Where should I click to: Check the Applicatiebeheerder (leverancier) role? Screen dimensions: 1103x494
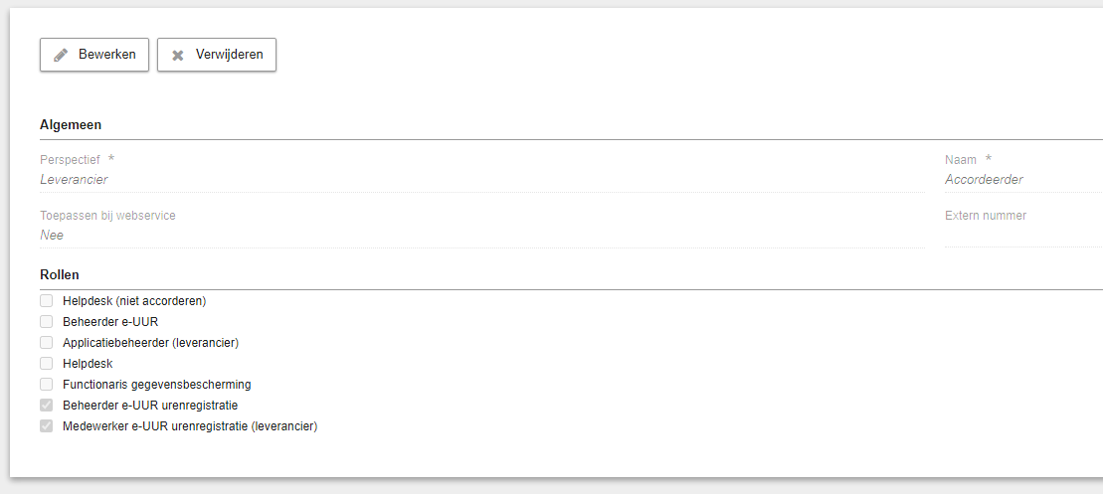point(47,343)
